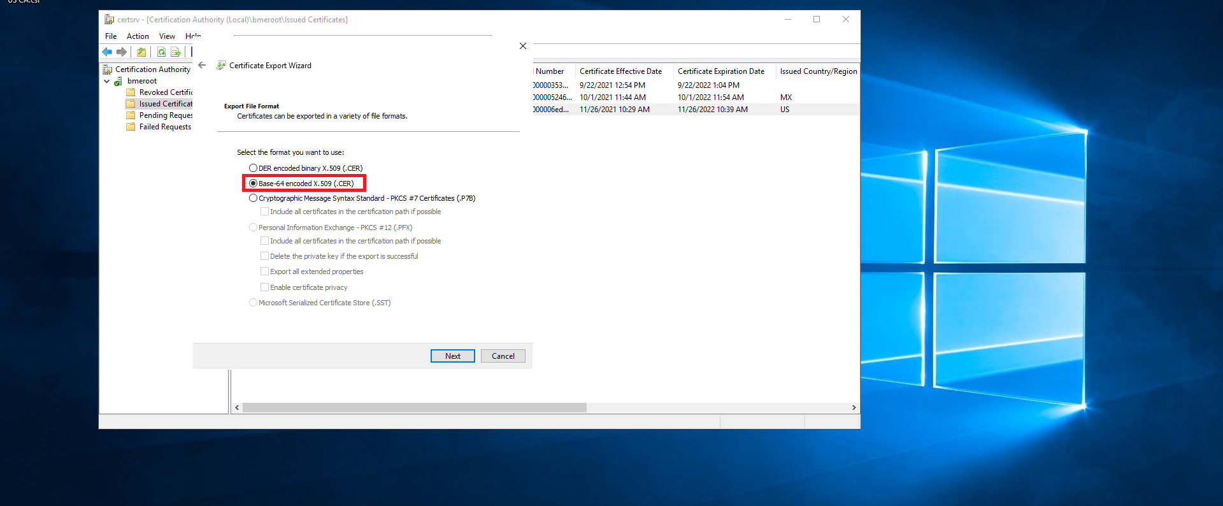Viewport: 1223px width, 506px height.
Task: Close the Certificate Export Wizard dialog
Action: (523, 46)
